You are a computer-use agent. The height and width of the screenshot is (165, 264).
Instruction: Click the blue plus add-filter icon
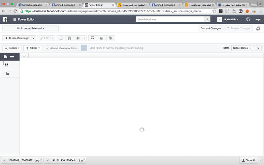click(84, 48)
